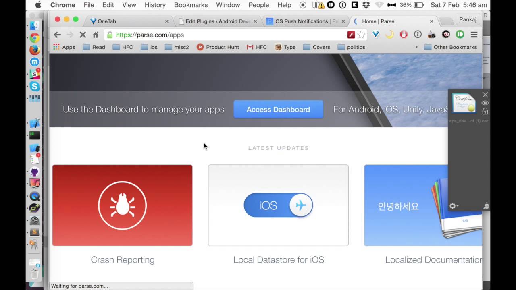Bookmark this page with the star icon
This screenshot has width=516, height=290.
(361, 35)
